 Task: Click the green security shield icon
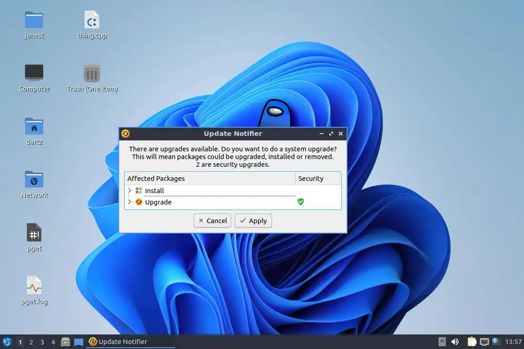(x=301, y=202)
